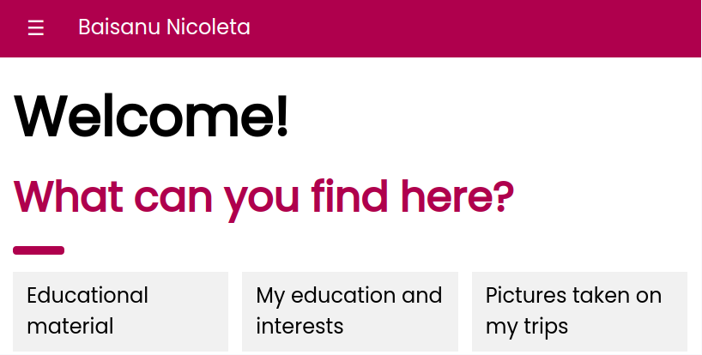Click 'My education and' text line
Image resolution: width=702 pixels, height=355 pixels.
click(x=349, y=296)
